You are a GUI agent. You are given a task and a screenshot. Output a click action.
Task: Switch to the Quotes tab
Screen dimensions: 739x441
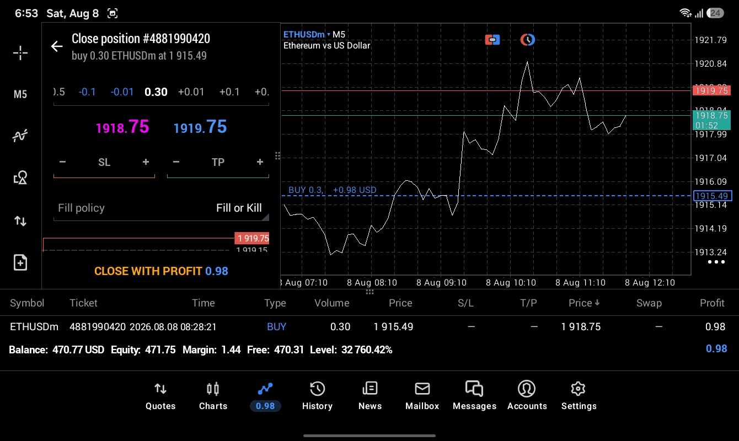(x=160, y=396)
